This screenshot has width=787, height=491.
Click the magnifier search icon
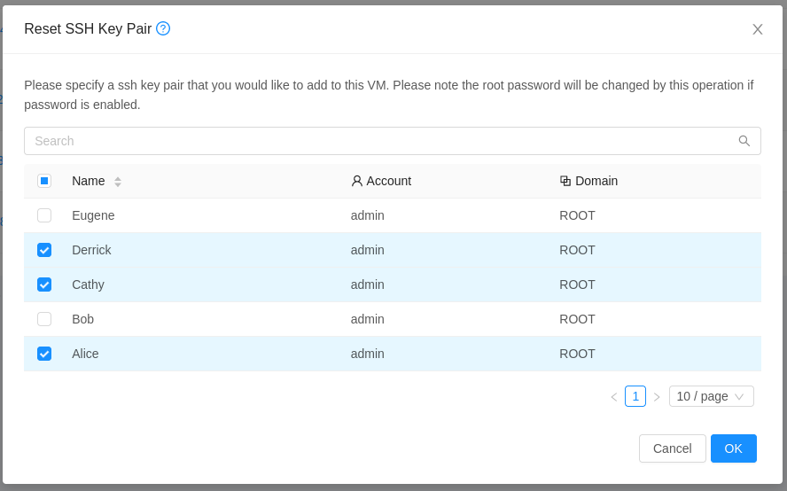(x=744, y=141)
